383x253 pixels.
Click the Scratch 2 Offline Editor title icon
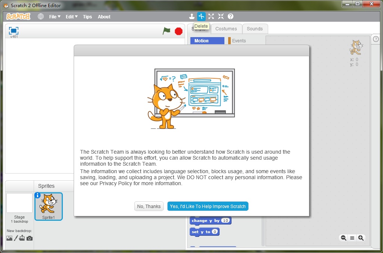[x=6, y=5]
